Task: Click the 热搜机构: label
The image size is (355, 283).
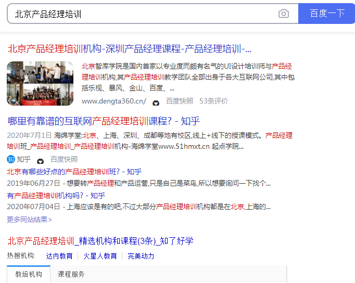Action: coord(21,255)
